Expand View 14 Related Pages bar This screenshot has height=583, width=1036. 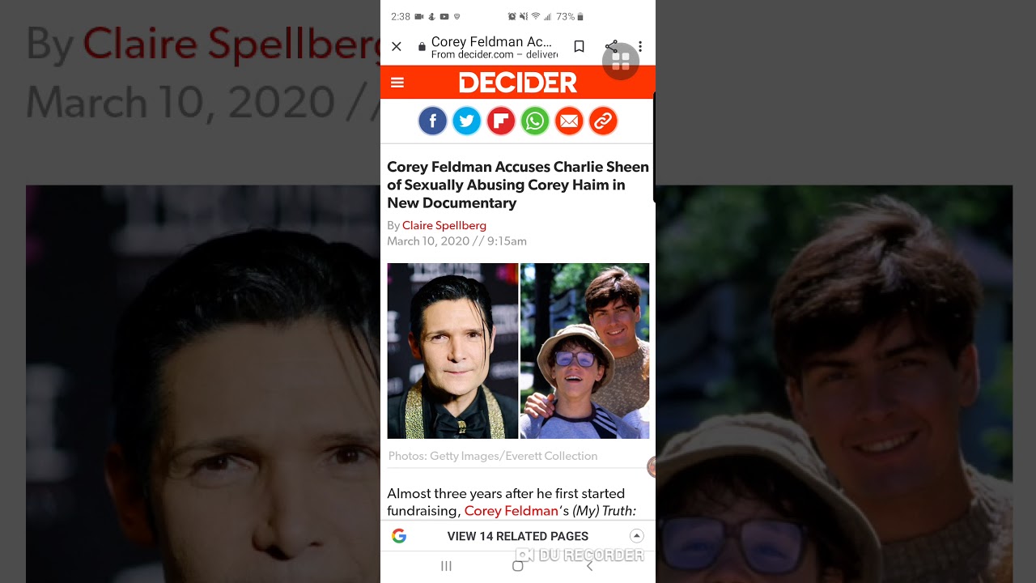pyautogui.click(x=518, y=536)
